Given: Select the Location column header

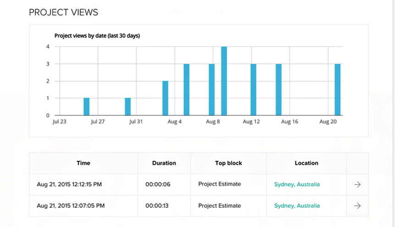Looking at the screenshot, I should click(x=307, y=163).
